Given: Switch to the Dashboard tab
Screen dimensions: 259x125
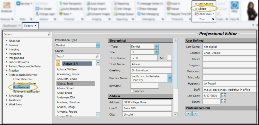Looking at the screenshot, I should point(10,26).
